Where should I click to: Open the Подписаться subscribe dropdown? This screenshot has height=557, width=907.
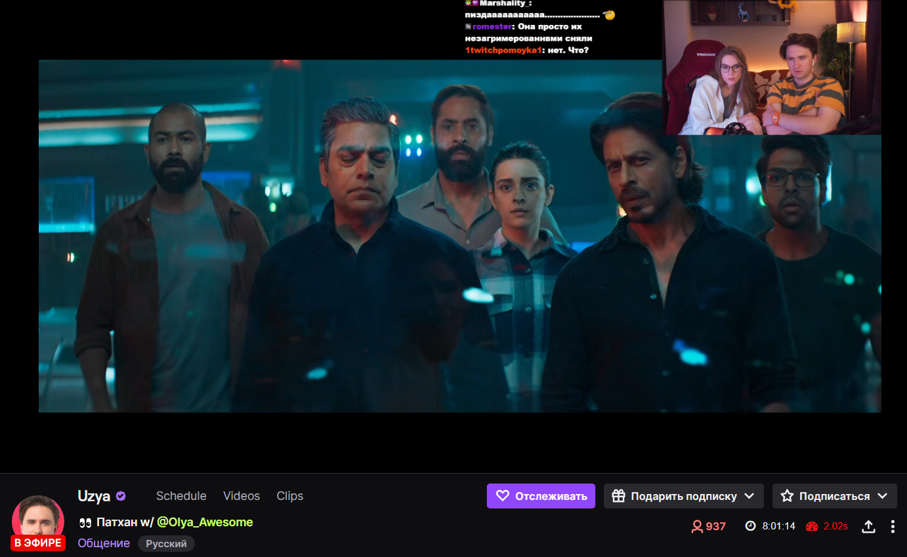pyautogui.click(x=834, y=496)
